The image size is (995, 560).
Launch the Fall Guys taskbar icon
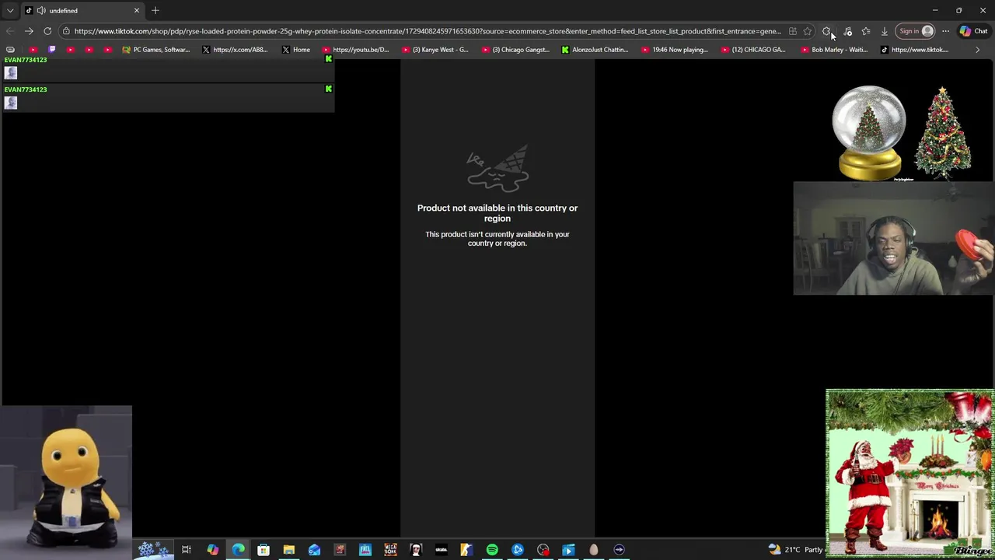click(x=365, y=550)
